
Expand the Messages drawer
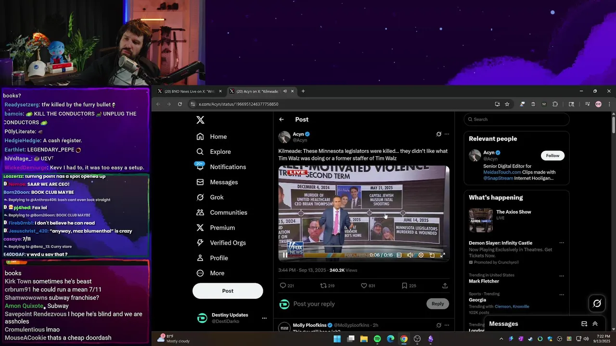click(595, 324)
